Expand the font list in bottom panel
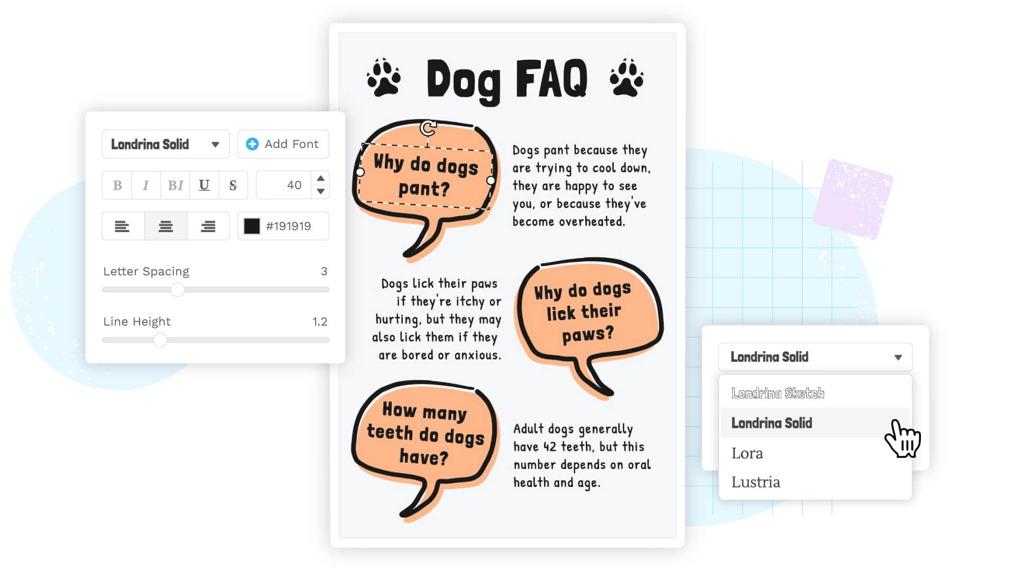The width and height of the screenshot is (1015, 571). coord(899,357)
